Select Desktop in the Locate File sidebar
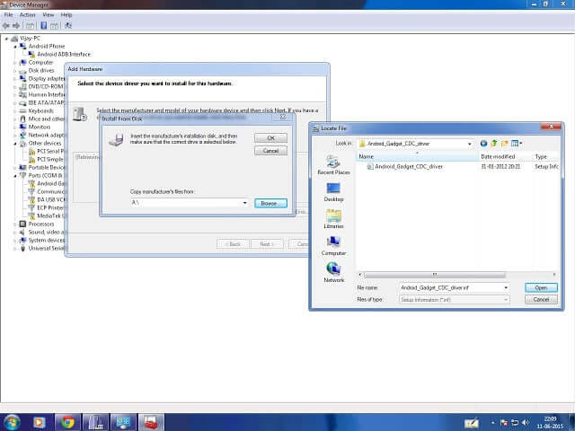The height and width of the screenshot is (431, 575). (333, 192)
